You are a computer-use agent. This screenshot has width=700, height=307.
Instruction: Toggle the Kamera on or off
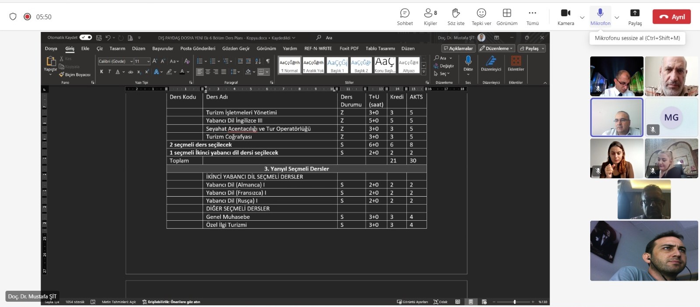pos(565,13)
